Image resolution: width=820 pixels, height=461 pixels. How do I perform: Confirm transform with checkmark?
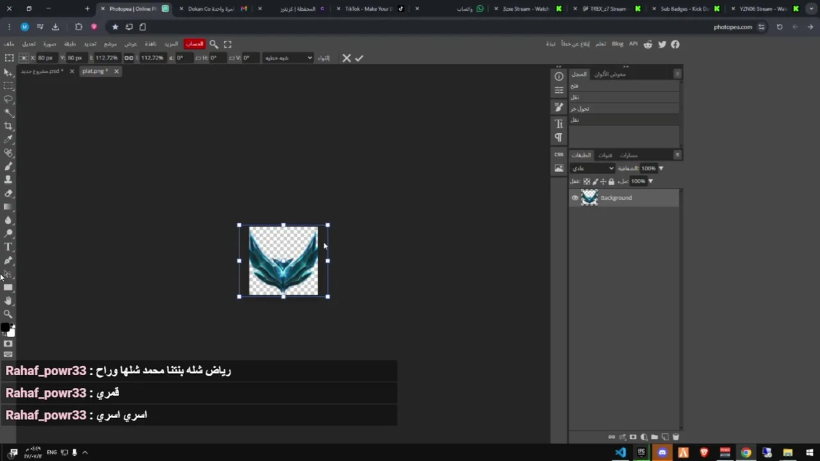pos(359,58)
